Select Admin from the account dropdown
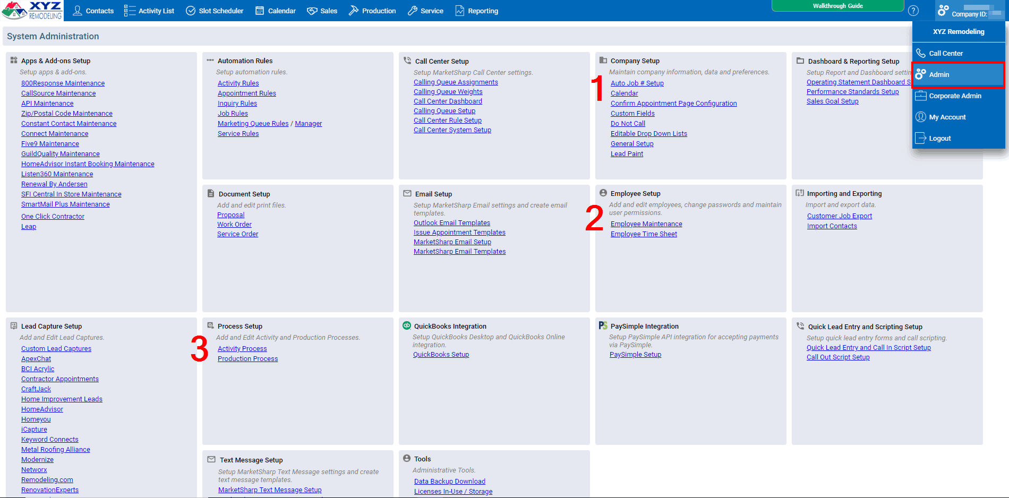This screenshot has height=498, width=1009. (x=959, y=74)
